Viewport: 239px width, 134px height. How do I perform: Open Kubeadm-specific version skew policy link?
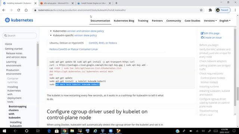click(86, 35)
